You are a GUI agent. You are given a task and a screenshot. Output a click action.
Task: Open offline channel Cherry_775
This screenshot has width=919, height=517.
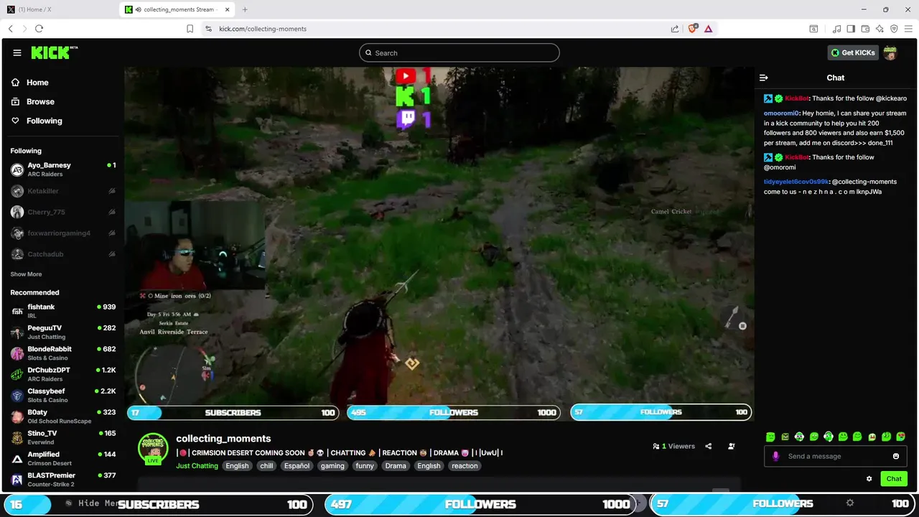click(62, 212)
